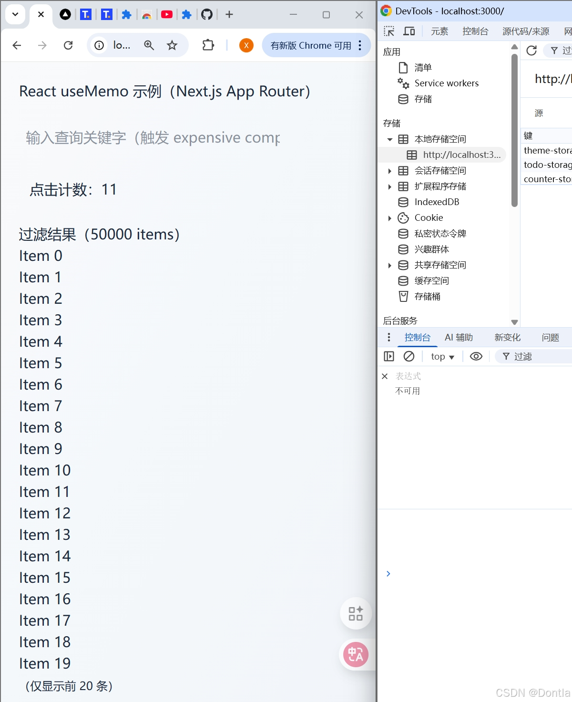Image resolution: width=572 pixels, height=702 pixels.
Task: Click the browser forward arrow
Action: tap(42, 45)
